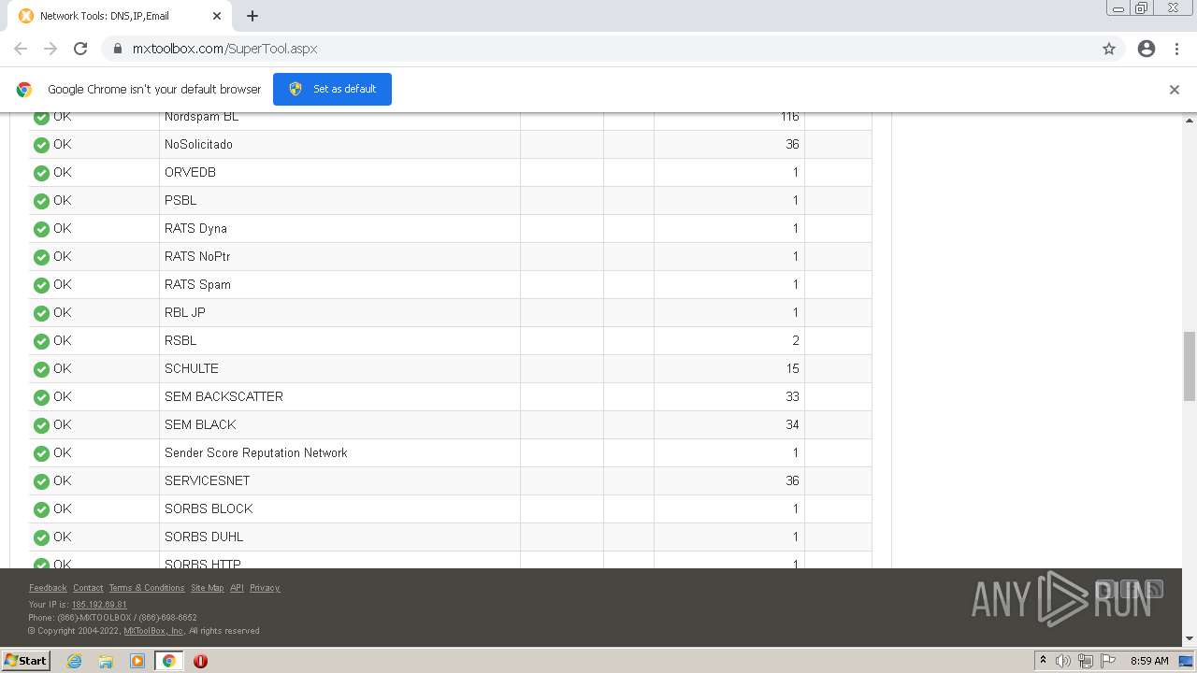This screenshot has height=673, width=1197.
Task: Click the NoSolicitado blacklist name
Action: point(198,145)
